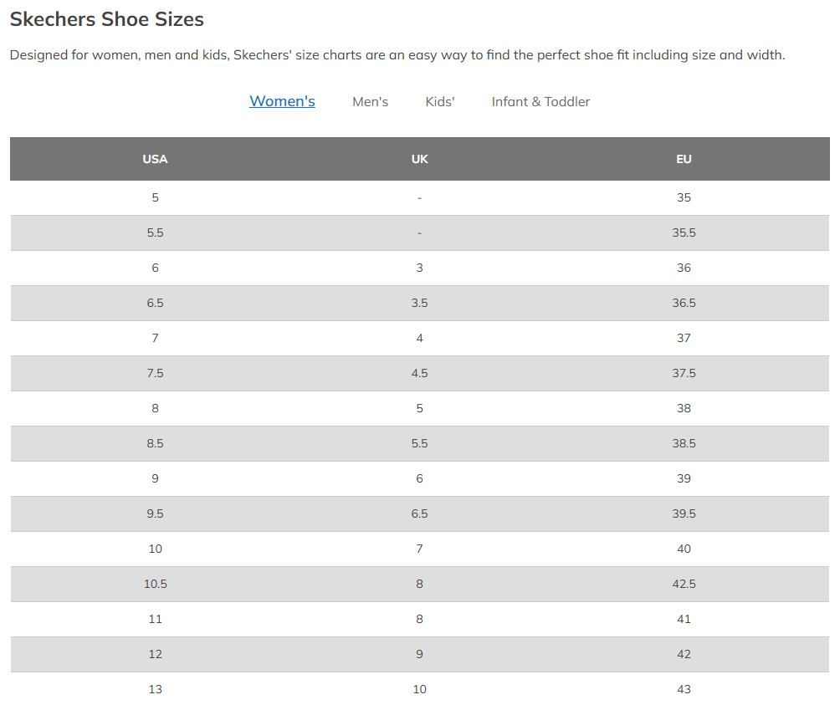Choose the UK column 4.5 cell
Image resolution: width=840 pixels, height=710 pixels.
419,374
